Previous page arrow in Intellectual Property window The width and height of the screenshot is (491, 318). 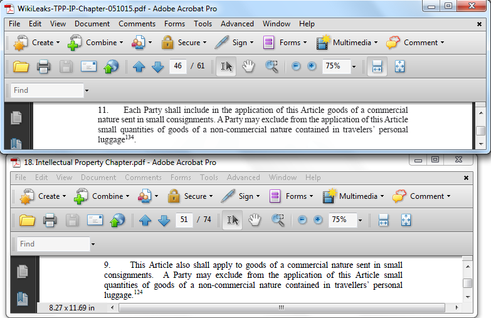coord(145,220)
